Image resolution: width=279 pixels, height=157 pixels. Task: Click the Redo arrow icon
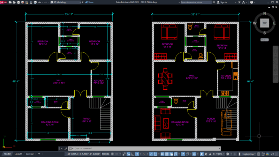46,2
